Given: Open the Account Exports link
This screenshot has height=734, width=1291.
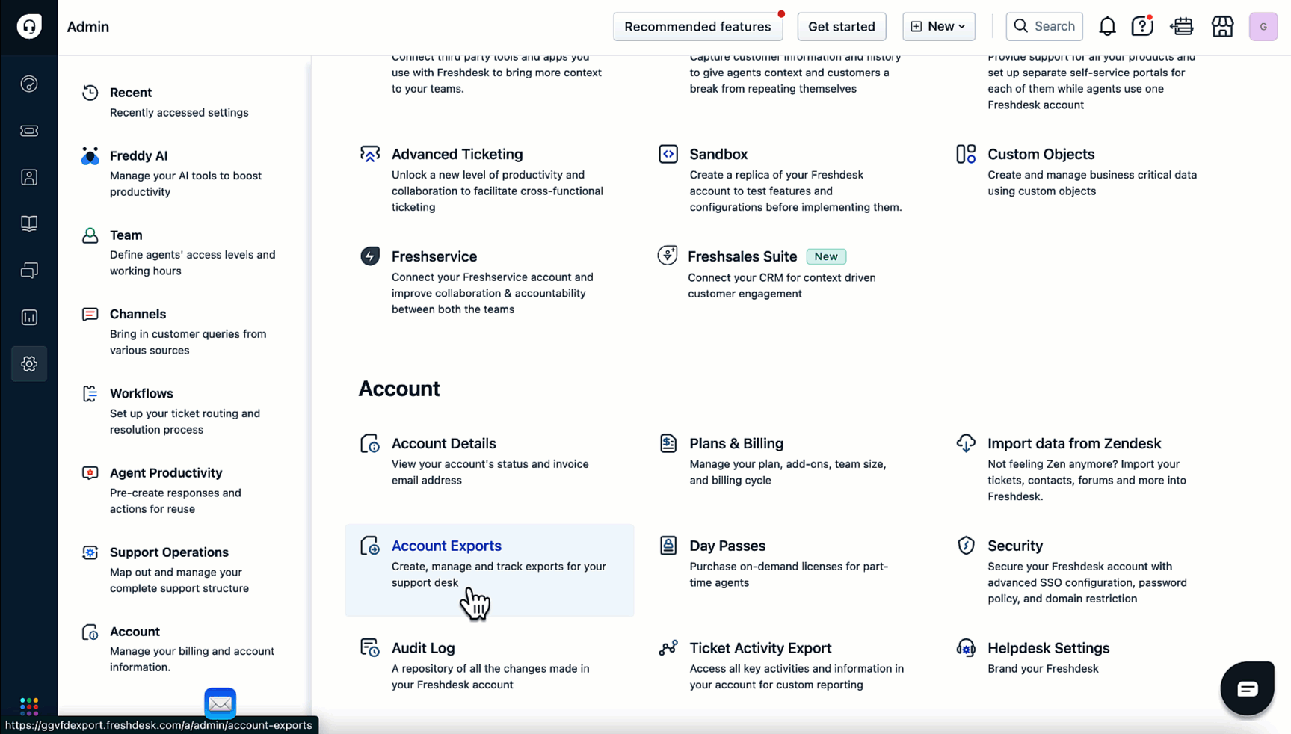Looking at the screenshot, I should (446, 546).
